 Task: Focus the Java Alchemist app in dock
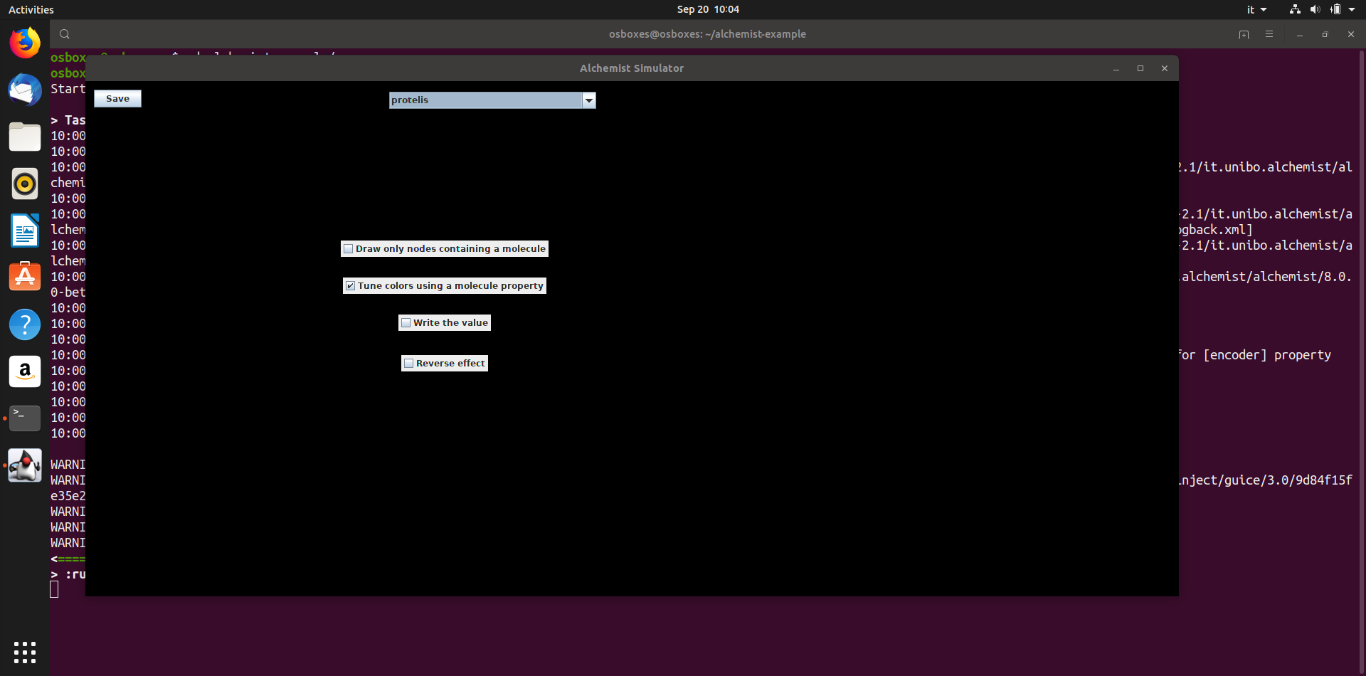pyautogui.click(x=25, y=465)
